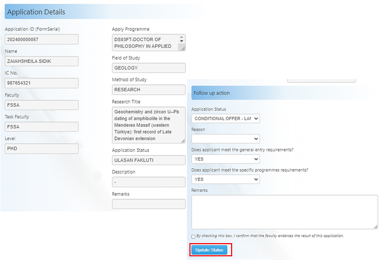Click the Update Status button
The height and width of the screenshot is (260, 382).
[x=209, y=249]
